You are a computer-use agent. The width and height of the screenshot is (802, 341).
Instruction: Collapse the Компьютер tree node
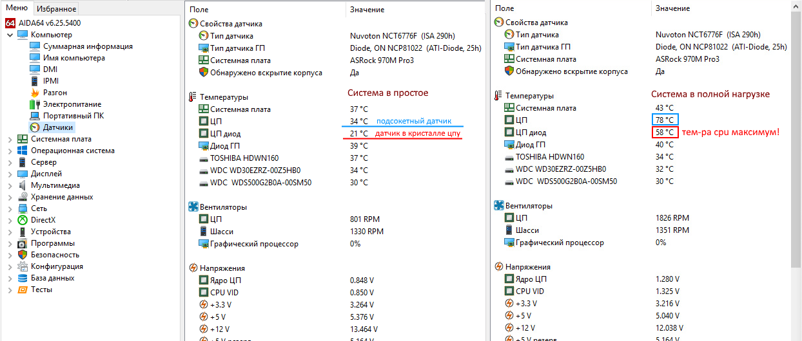pyautogui.click(x=10, y=35)
